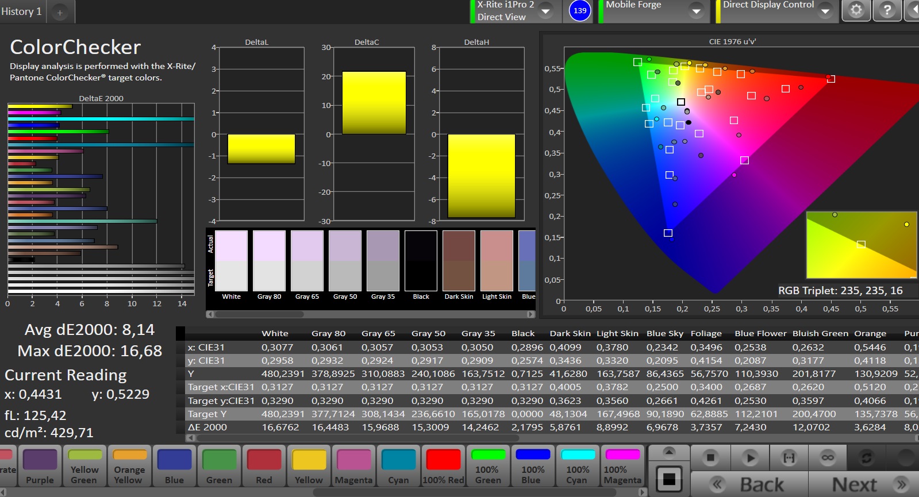
Task: Click the up arrow above pattern window
Action: (x=669, y=452)
